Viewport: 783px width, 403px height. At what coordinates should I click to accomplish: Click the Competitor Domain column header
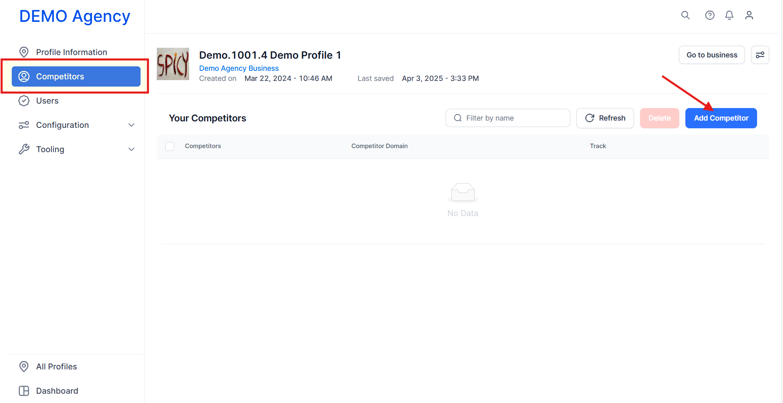pyautogui.click(x=380, y=146)
